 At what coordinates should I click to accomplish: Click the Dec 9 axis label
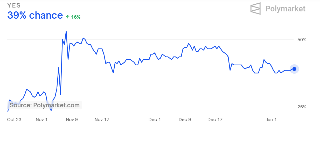point(185,120)
